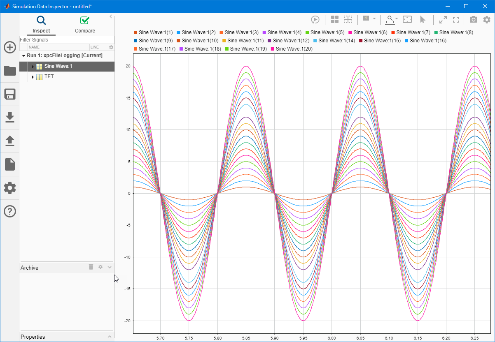Click the replay button in plot toolbar
The height and width of the screenshot is (342, 495).
315,20
